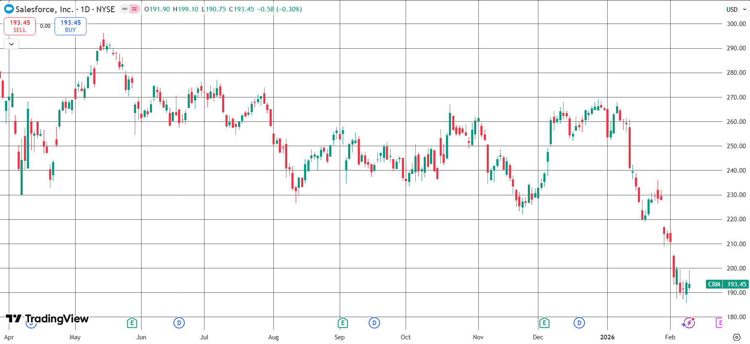Open the TradingView logo link
This screenshot has width=750, height=344.
pos(47,319)
